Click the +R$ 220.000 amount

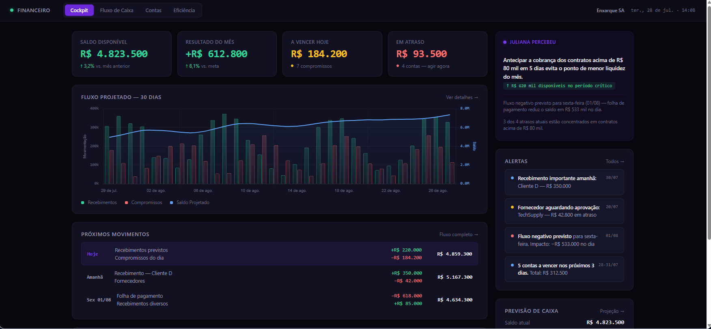tap(406, 250)
